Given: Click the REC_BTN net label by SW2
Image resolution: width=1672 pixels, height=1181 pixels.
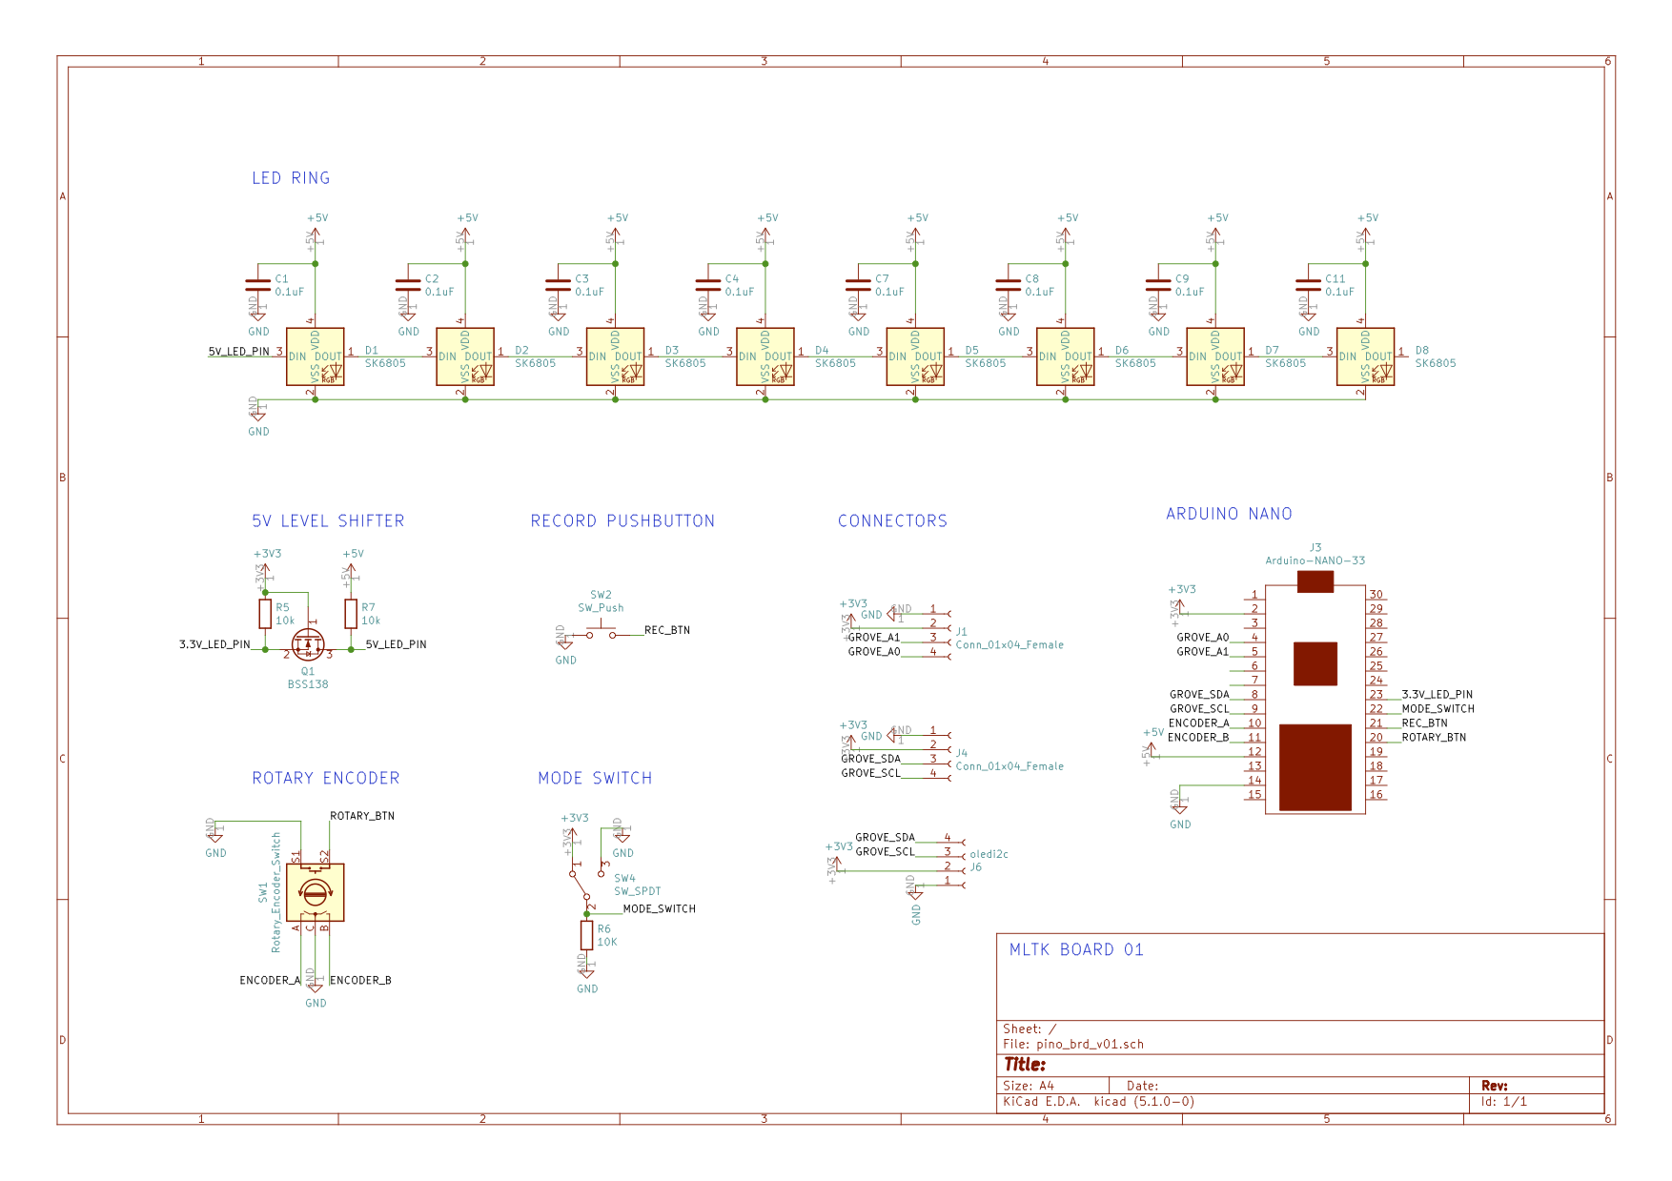Looking at the screenshot, I should pos(667,630).
